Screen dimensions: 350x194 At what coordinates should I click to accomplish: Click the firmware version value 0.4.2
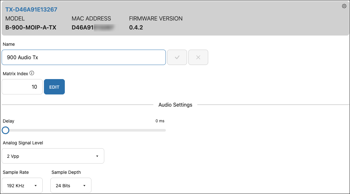coord(136,28)
